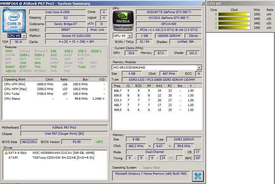Click the ECC value N field

(199, 74)
